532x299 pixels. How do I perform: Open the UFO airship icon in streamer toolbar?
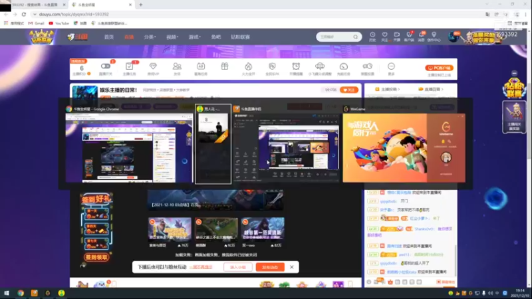320,66
